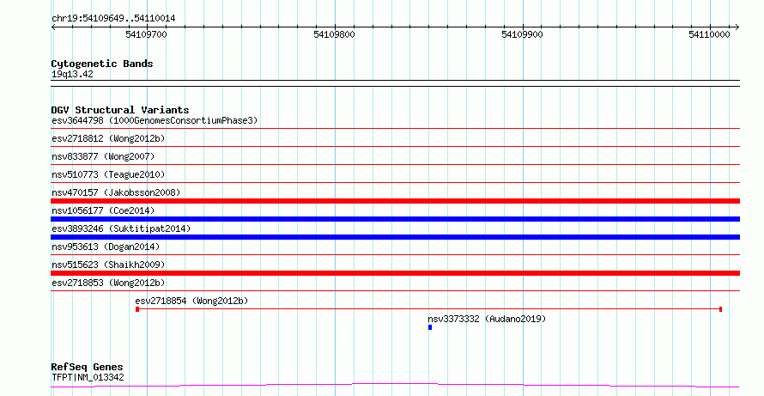Open variant nsv515623 (Shaikh2009)
This screenshot has height=396, width=764.
click(108, 265)
